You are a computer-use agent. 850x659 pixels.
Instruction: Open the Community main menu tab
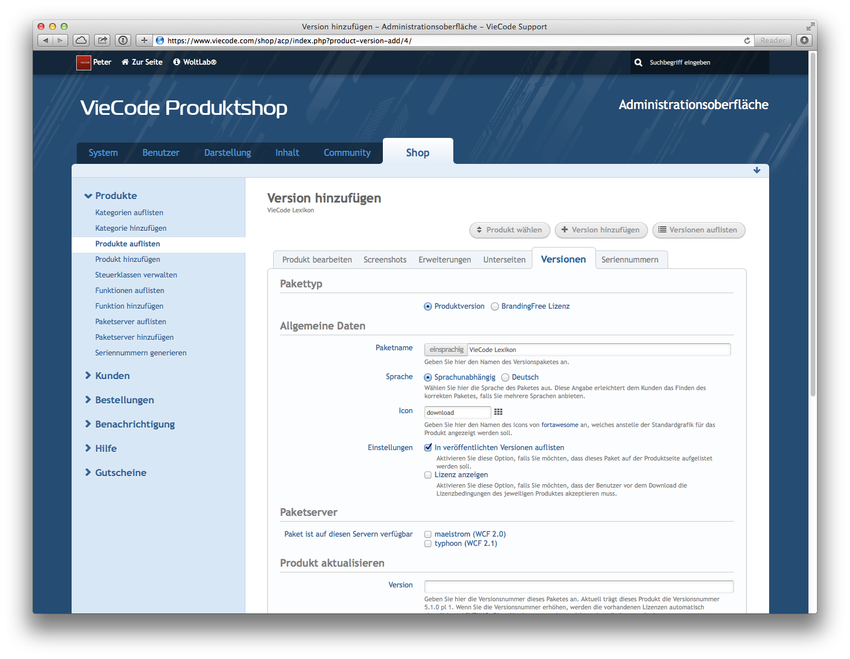point(347,153)
